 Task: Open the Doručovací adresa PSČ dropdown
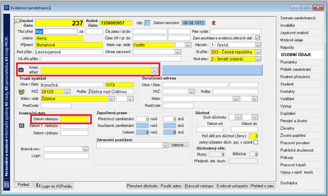point(191,91)
